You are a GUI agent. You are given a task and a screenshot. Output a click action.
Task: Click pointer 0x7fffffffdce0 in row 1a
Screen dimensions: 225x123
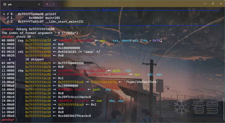[x=71, y=104]
